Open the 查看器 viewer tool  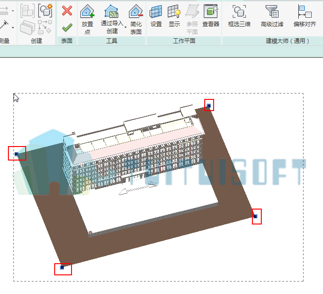click(210, 16)
